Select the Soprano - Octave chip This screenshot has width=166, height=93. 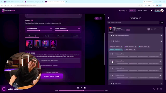tap(116, 47)
